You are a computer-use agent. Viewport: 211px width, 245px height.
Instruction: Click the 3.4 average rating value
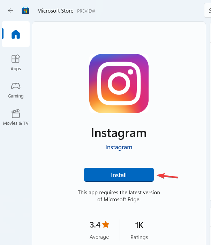tap(95, 225)
